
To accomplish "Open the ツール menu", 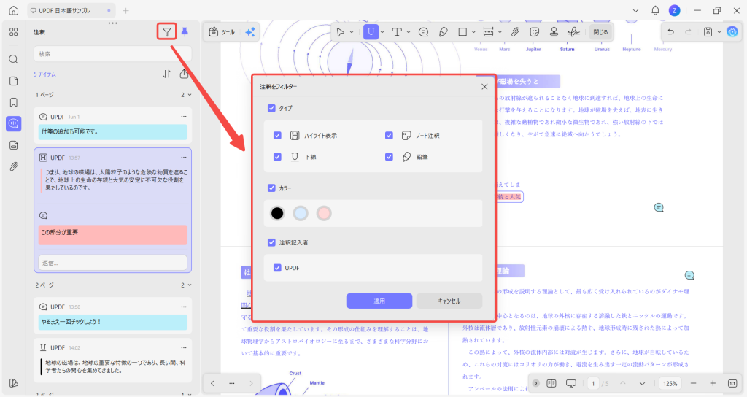I will (222, 32).
